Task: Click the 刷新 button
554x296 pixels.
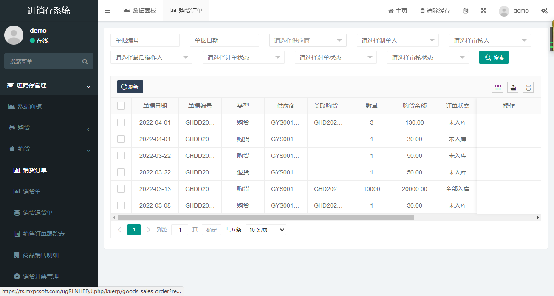Action: point(130,87)
